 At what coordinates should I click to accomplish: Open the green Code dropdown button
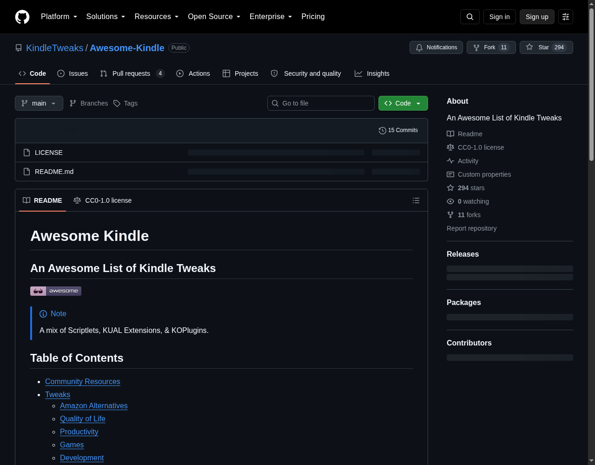coord(403,103)
